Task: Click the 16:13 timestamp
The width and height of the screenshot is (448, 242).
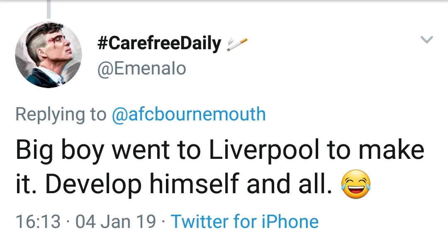Action: pyautogui.click(x=38, y=222)
